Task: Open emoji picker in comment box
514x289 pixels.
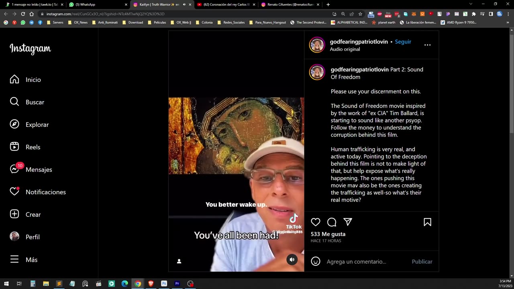Action: 316,261
